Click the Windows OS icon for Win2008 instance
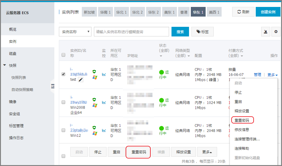Screen dimensions: 282x166 pyautogui.click(x=95, y=105)
